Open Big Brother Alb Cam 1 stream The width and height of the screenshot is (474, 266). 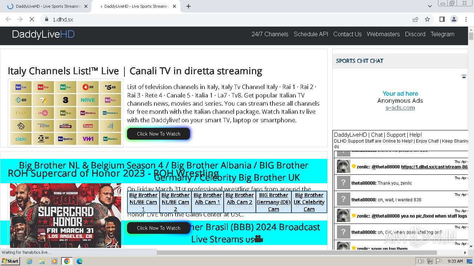207,198
